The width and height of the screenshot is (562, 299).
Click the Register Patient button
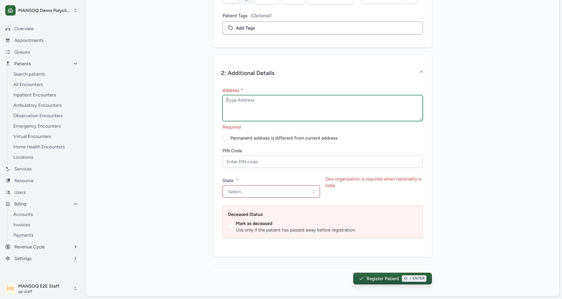tap(393, 279)
